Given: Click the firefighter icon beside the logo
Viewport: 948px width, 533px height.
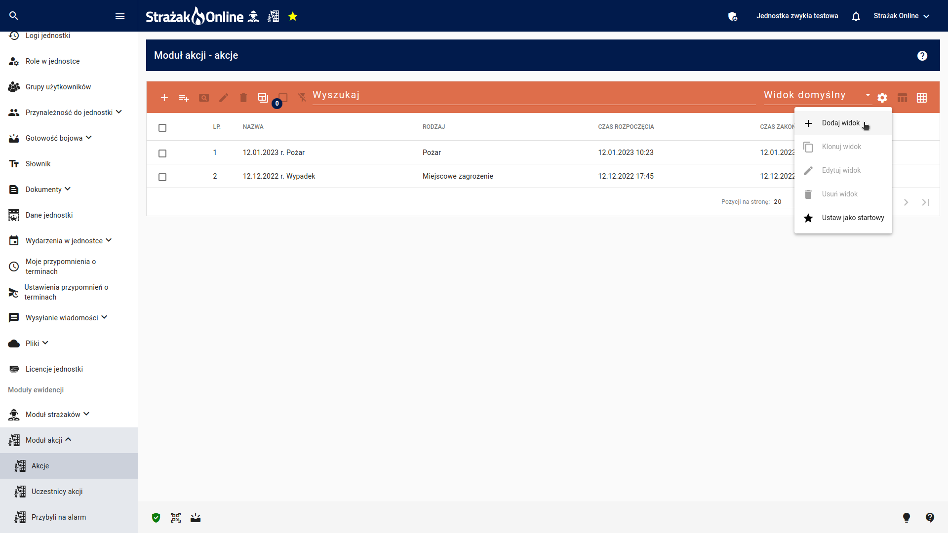Looking at the screenshot, I should click(253, 16).
